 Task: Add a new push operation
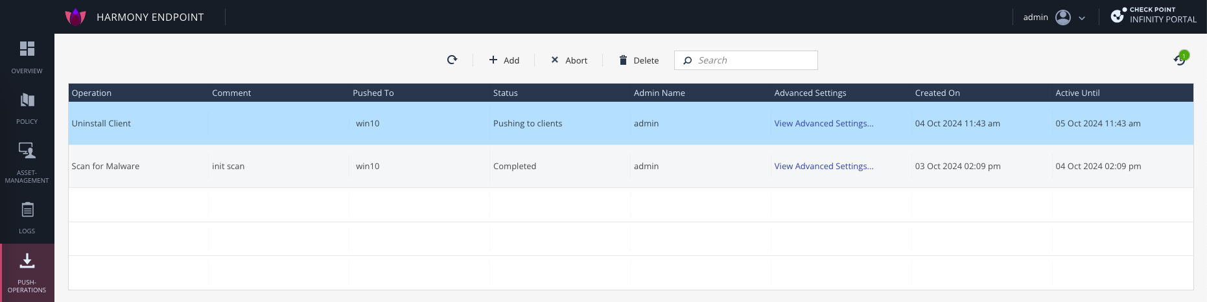coord(504,60)
